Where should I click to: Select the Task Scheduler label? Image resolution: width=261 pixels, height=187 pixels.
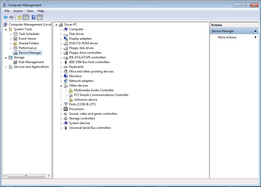click(29, 34)
